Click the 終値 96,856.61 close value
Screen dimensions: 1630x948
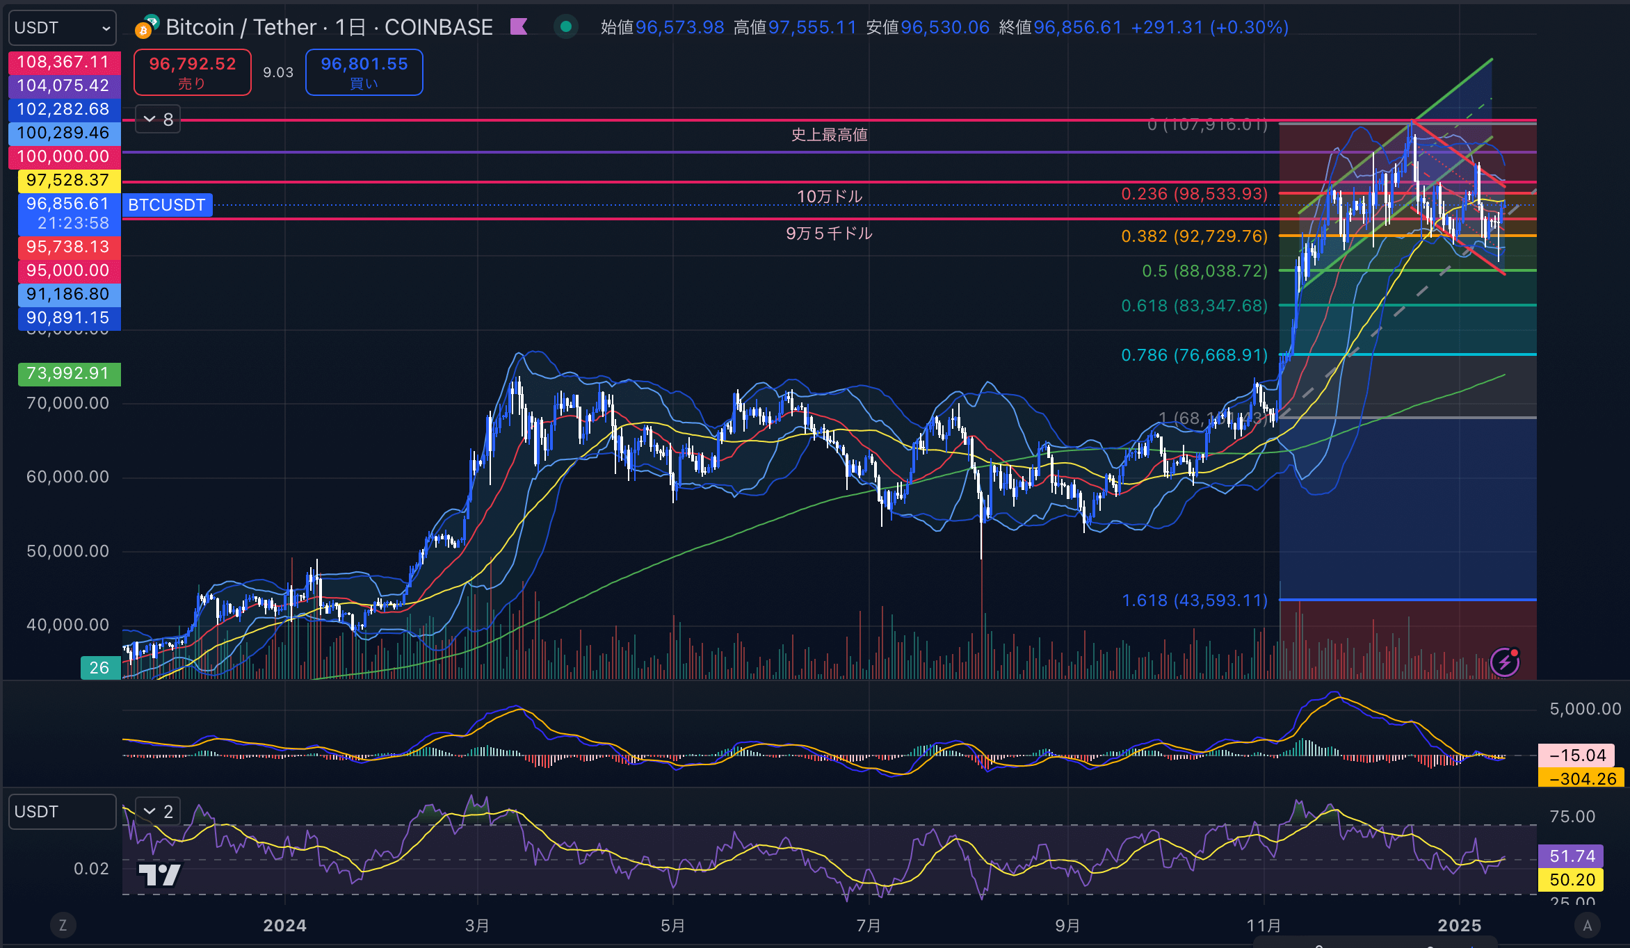1060,27
